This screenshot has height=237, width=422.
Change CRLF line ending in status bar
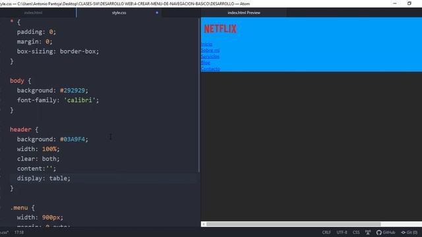coord(326,232)
